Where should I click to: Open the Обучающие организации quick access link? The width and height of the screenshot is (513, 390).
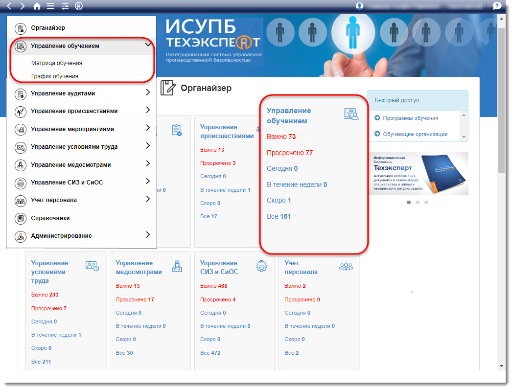pos(415,134)
